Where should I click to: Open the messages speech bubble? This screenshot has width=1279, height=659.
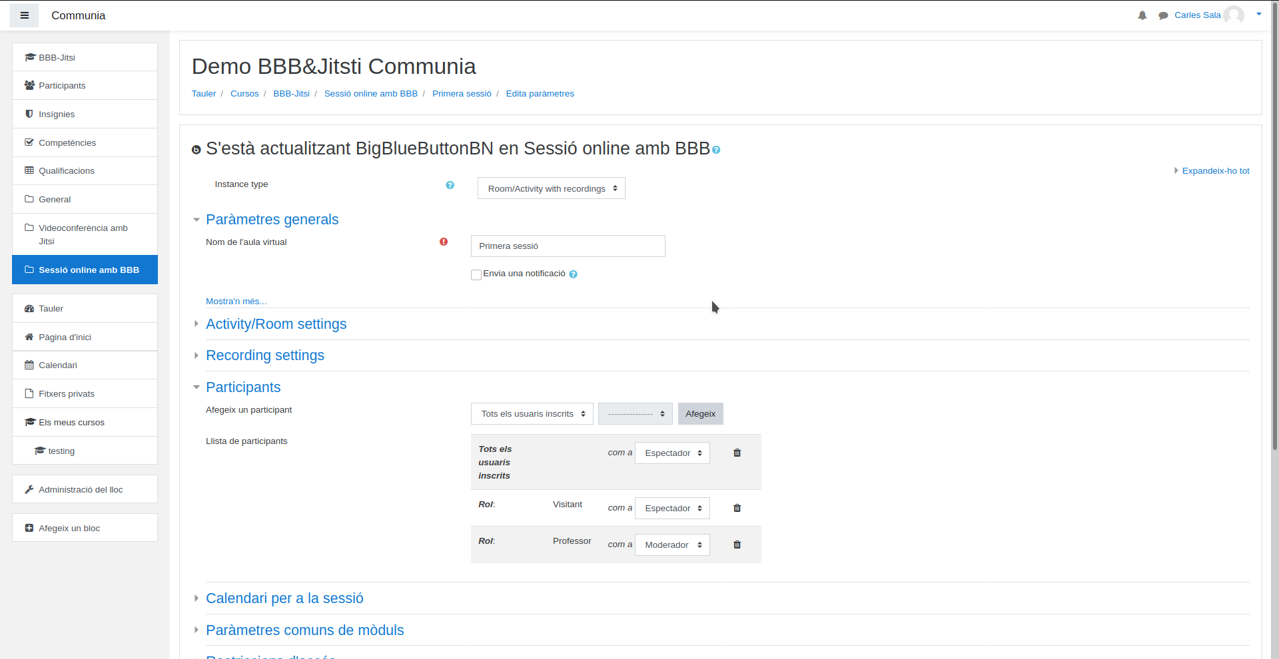[x=1163, y=15]
